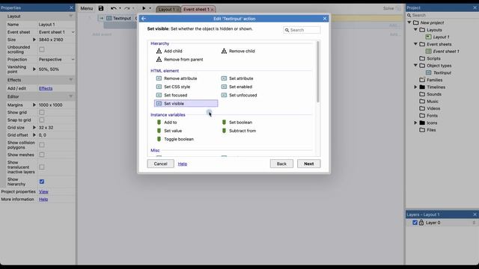Click the Back button

(281, 164)
